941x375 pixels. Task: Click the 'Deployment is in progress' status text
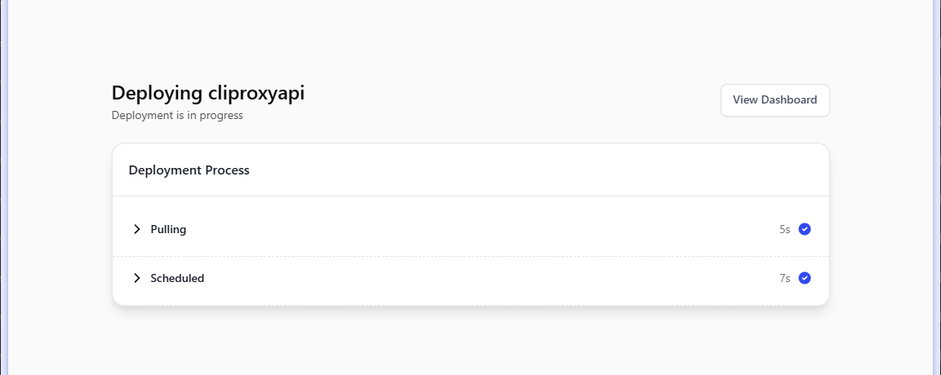[177, 115]
